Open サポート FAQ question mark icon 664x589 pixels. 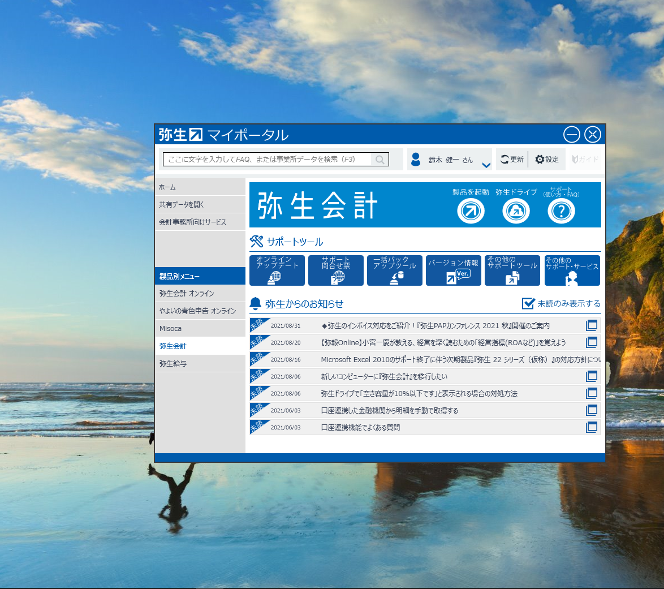click(x=561, y=211)
